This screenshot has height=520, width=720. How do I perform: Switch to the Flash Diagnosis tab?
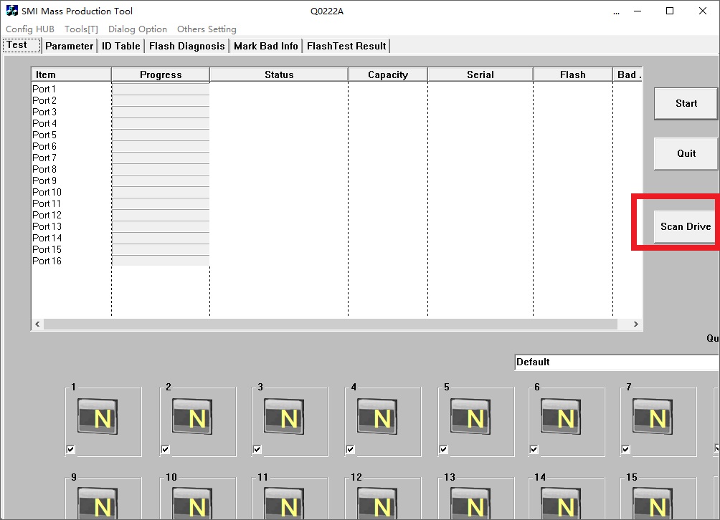click(186, 46)
